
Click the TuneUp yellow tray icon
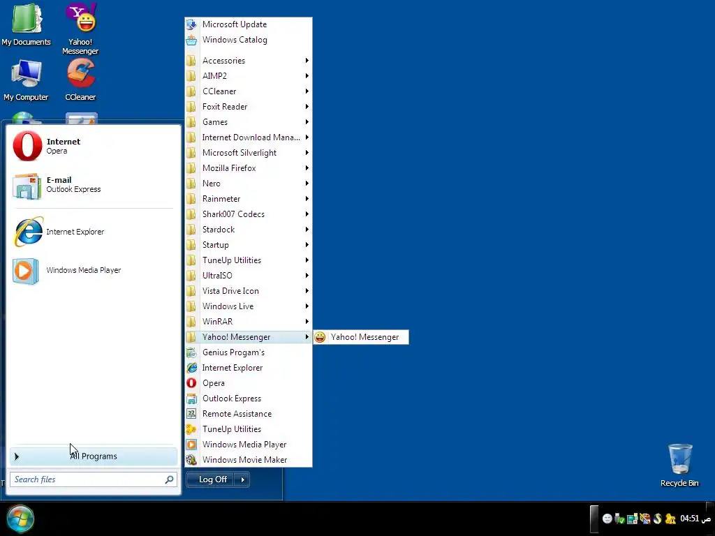click(670, 519)
